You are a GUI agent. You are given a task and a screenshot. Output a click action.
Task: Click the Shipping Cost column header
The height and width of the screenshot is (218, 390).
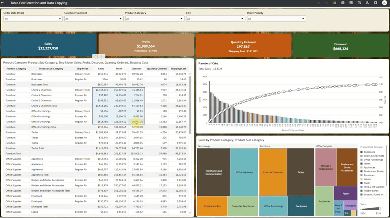pos(178,69)
